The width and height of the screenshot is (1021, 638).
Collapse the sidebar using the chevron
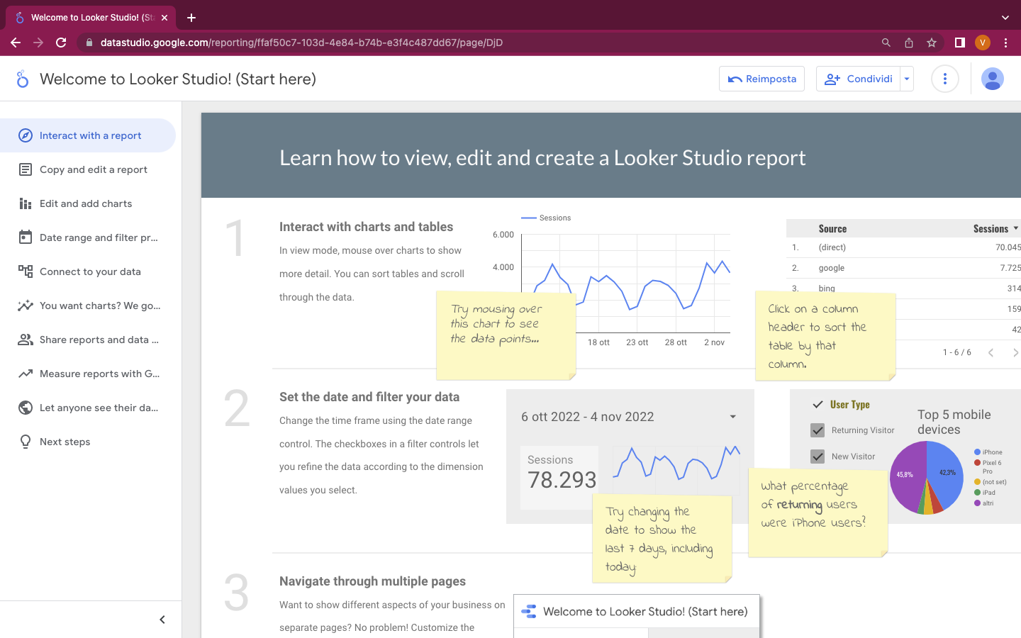pyautogui.click(x=162, y=619)
